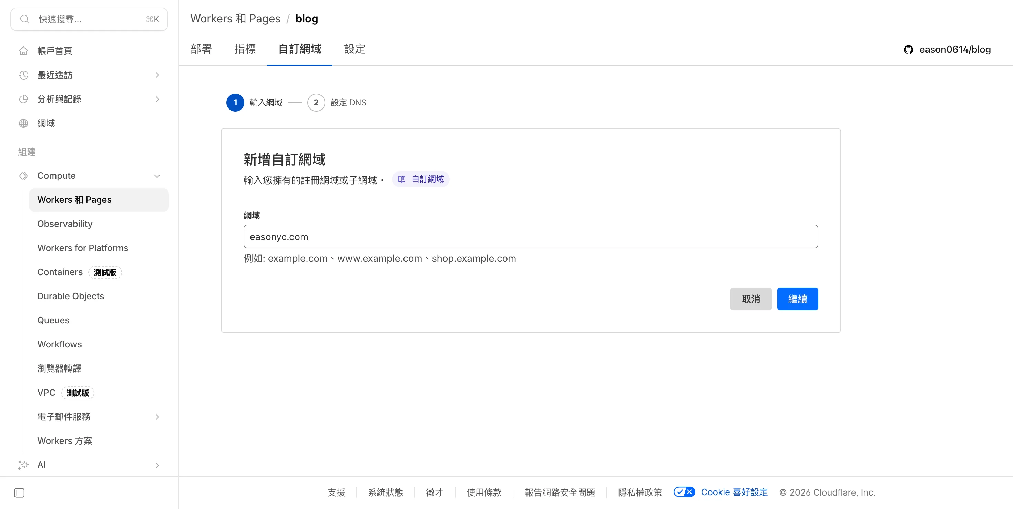Click the collapse sidebar icon at bottom left
This screenshot has height=509, width=1013.
[x=19, y=492]
